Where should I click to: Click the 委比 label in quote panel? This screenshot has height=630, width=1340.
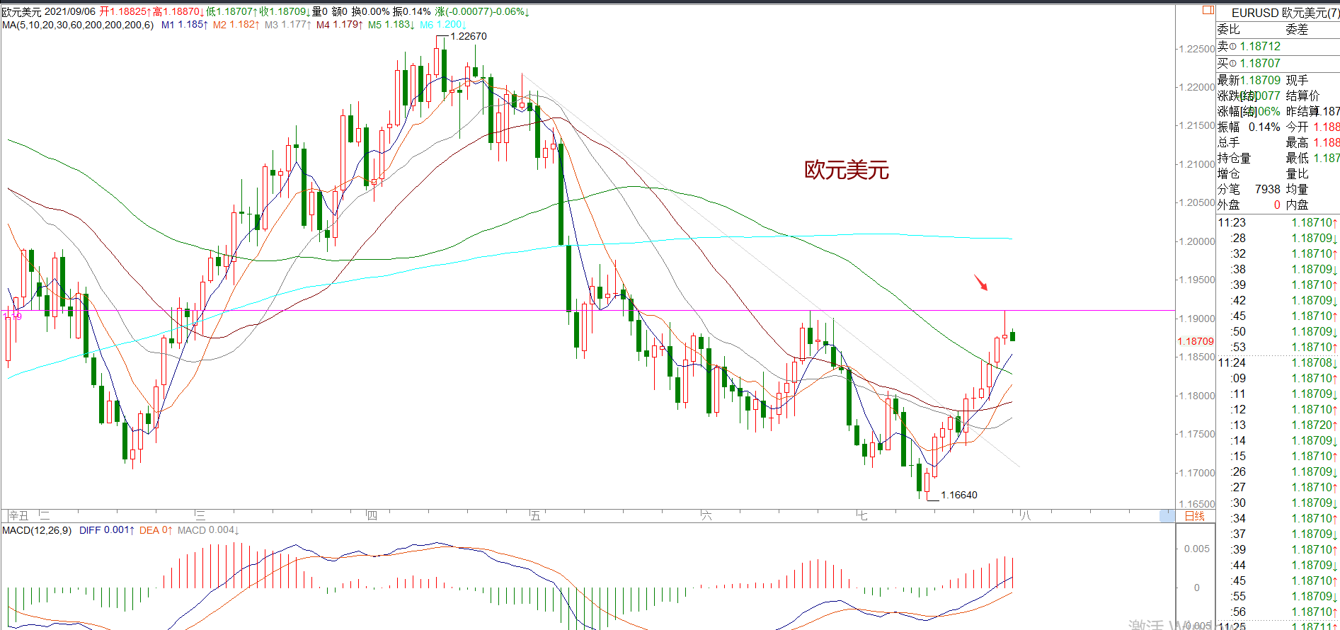[x=1228, y=29]
